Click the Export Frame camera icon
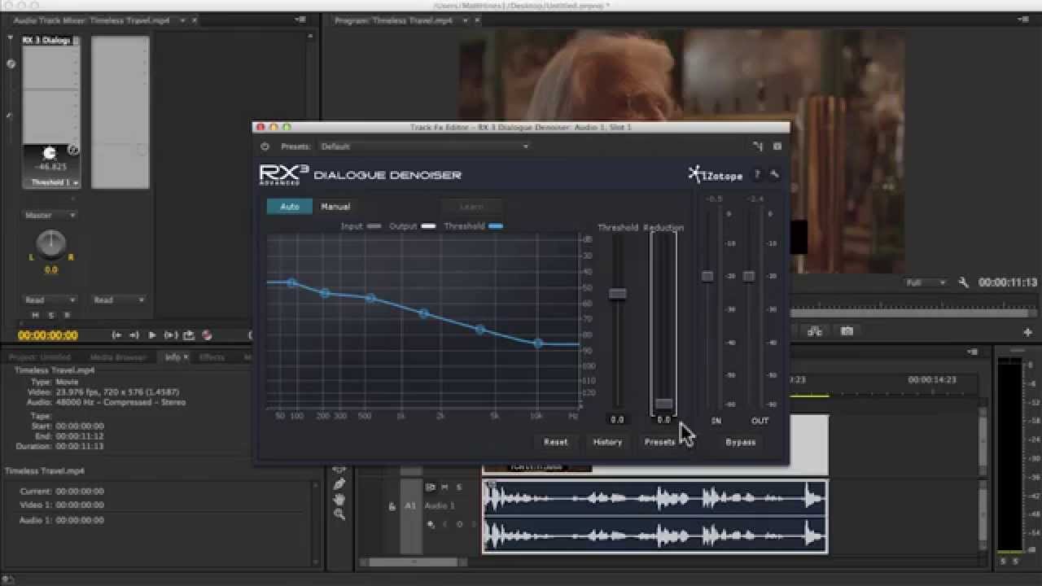This screenshot has width=1042, height=586. (847, 330)
